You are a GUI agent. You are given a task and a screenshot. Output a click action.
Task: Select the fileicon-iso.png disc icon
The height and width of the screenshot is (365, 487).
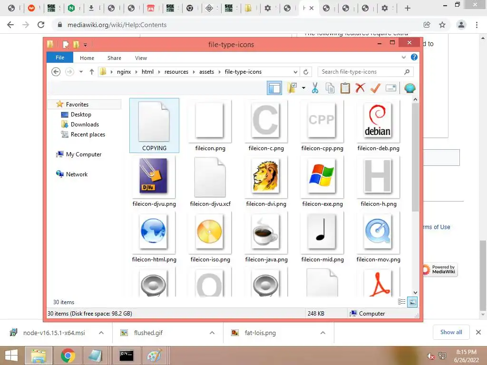point(210,238)
